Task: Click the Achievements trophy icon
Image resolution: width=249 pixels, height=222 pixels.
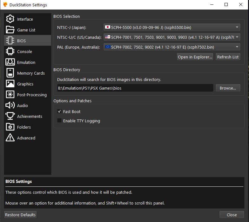Action: (10, 116)
